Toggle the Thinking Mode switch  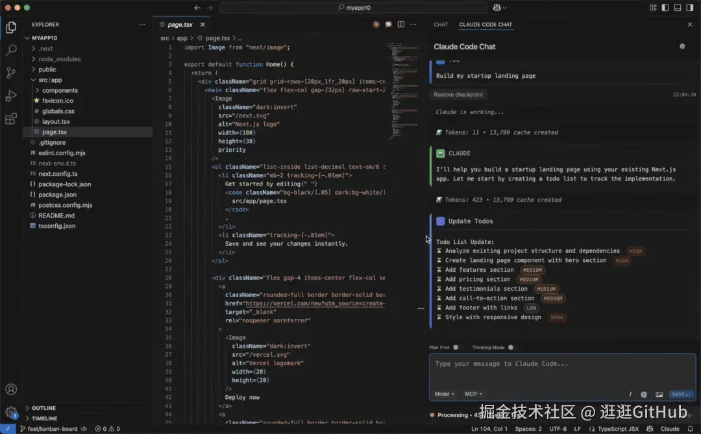(x=511, y=347)
